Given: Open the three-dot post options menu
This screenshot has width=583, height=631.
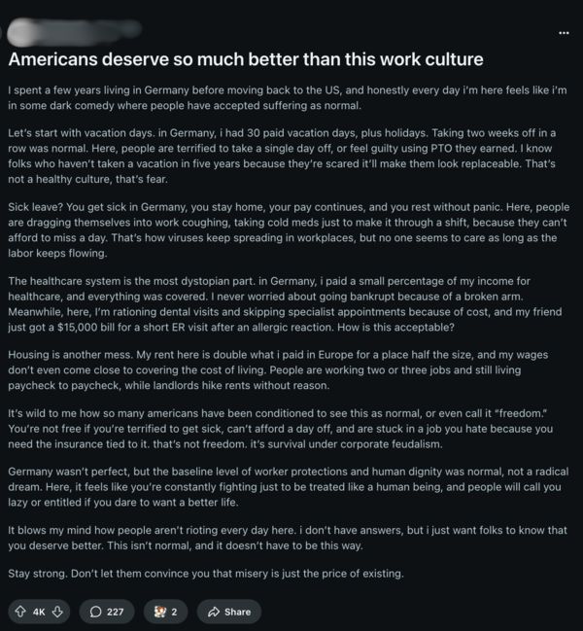Looking at the screenshot, I should 565,33.
